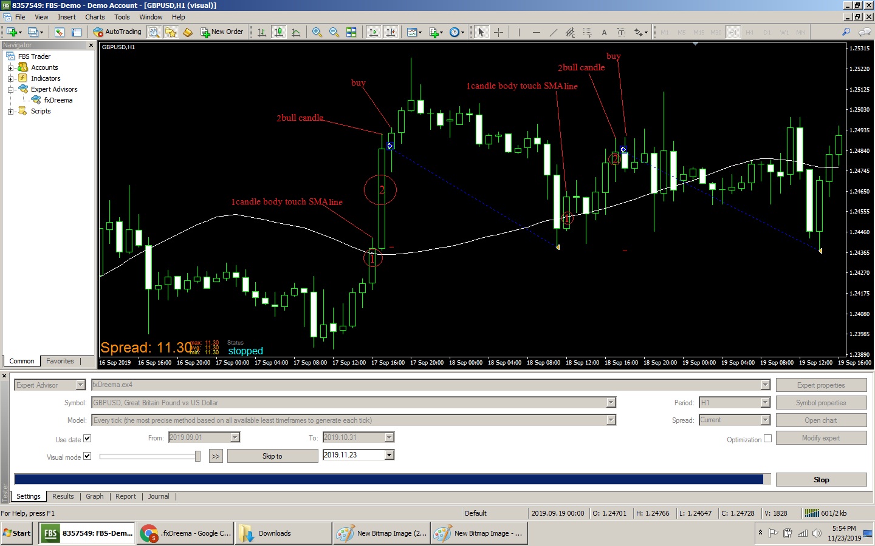
Task: Toggle chart auto scroll icon
Action: 374,32
